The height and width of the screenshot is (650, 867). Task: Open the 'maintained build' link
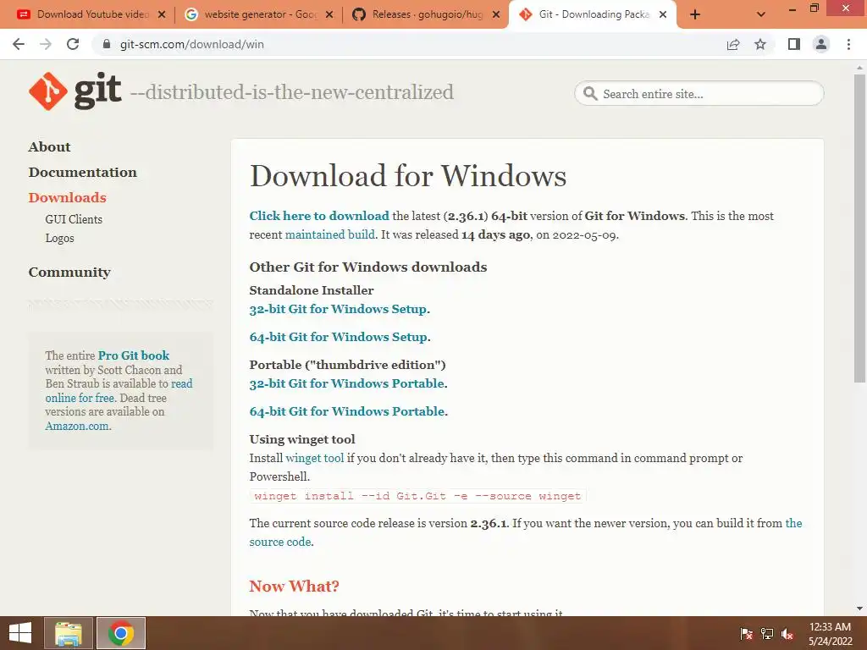click(329, 234)
